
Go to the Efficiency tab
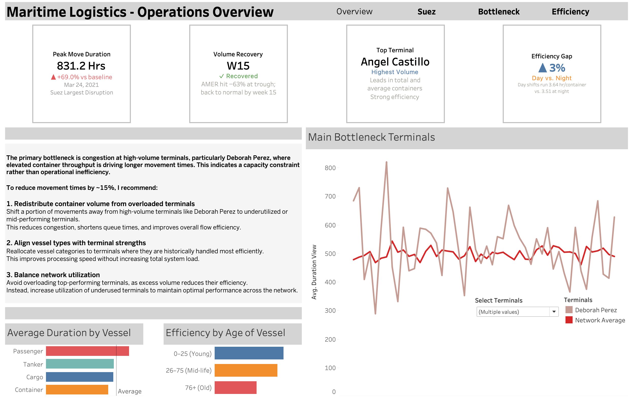coord(570,12)
